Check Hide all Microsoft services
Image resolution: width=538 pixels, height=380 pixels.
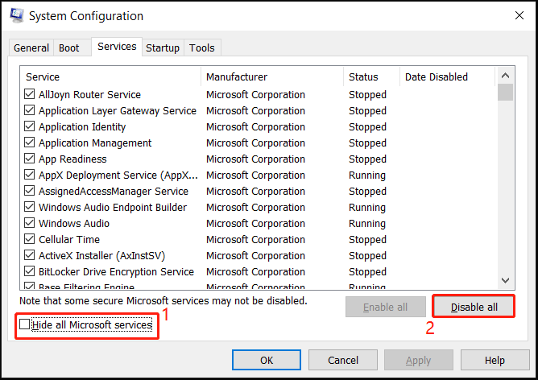(x=25, y=324)
